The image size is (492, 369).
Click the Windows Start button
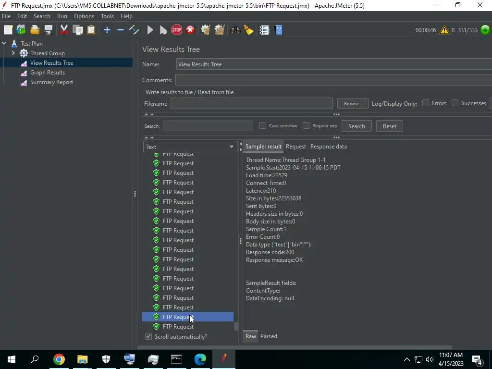tap(12, 359)
